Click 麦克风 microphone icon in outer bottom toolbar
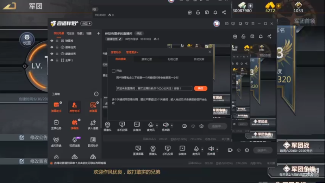 (196, 150)
